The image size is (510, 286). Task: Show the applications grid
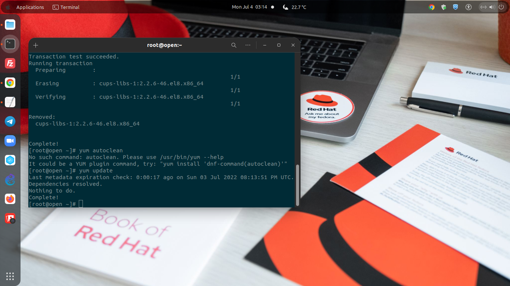click(10, 276)
